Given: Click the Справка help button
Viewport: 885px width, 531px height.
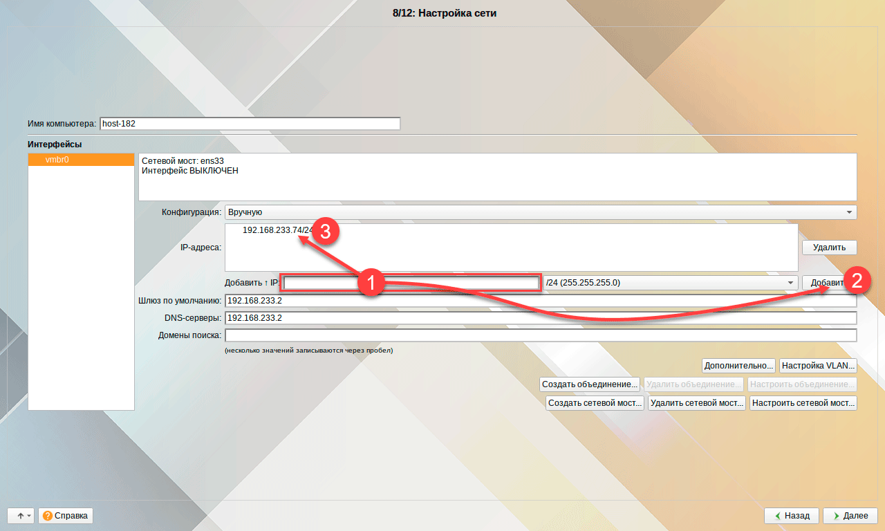Looking at the screenshot, I should coord(66,516).
